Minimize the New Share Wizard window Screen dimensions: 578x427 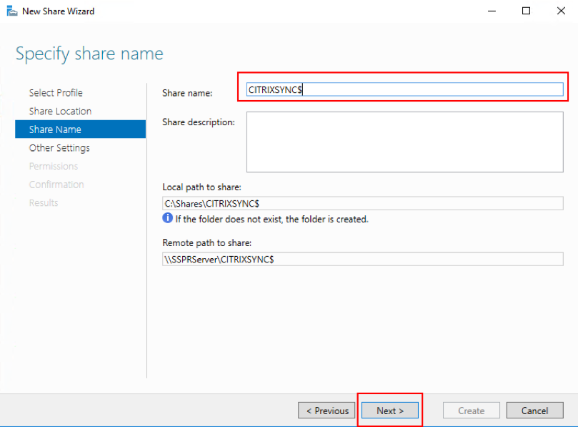pos(492,11)
